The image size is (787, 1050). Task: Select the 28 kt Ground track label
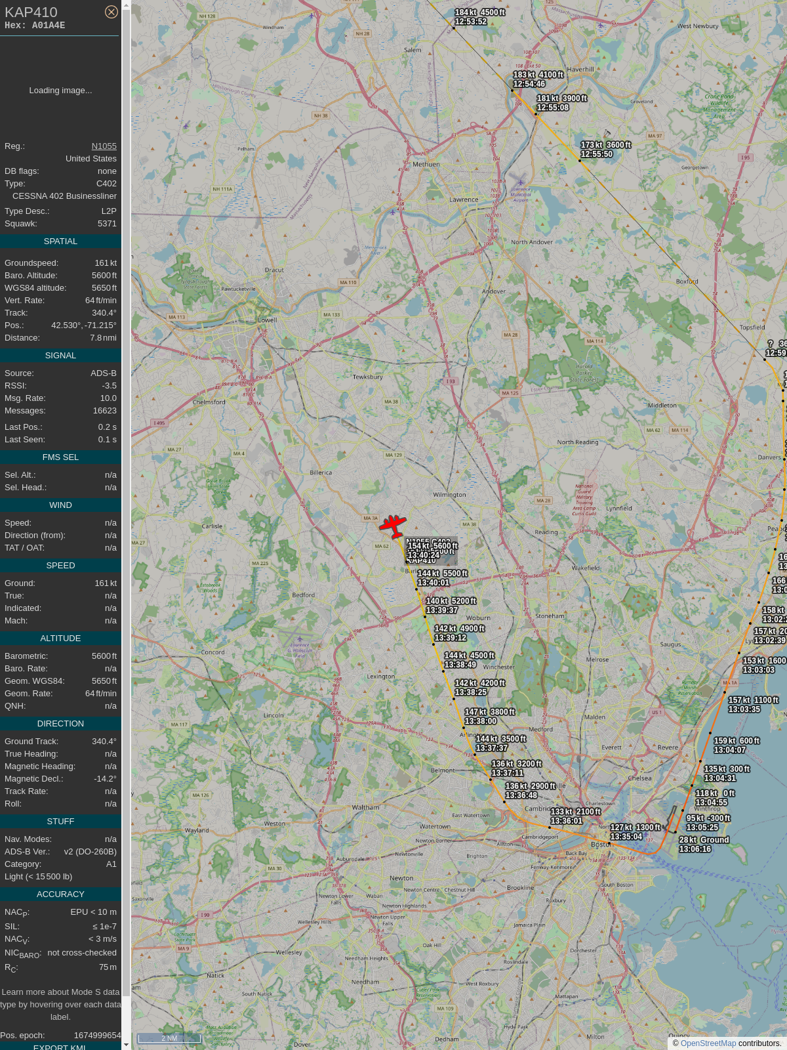(x=704, y=845)
